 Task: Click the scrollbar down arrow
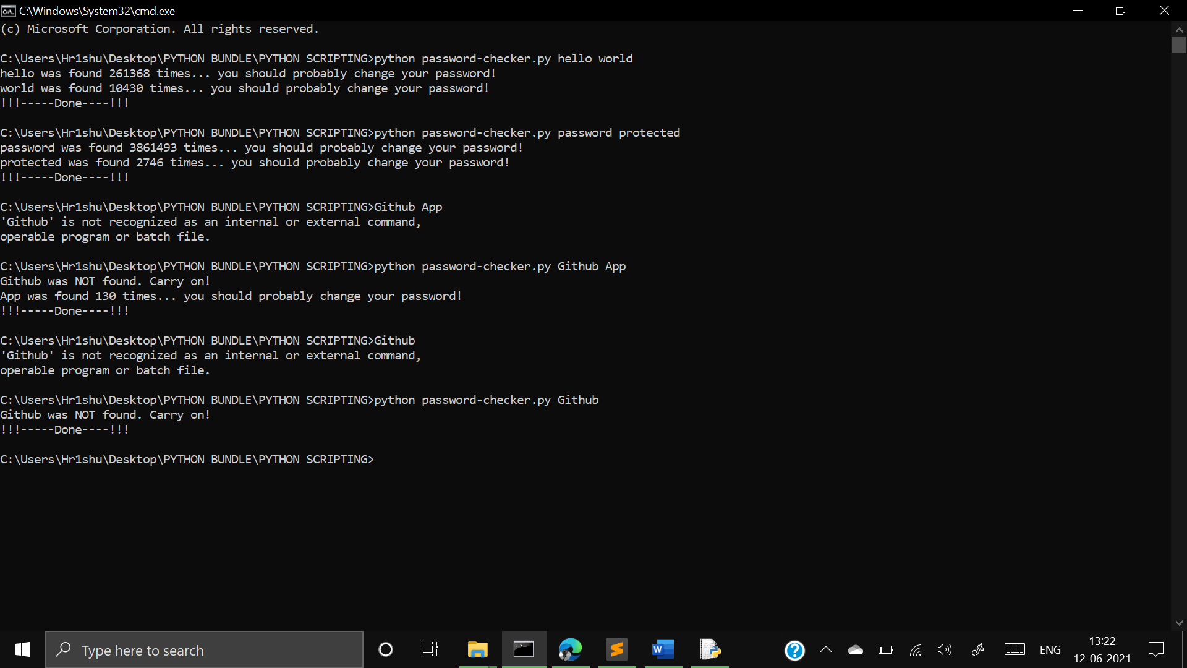click(1178, 623)
